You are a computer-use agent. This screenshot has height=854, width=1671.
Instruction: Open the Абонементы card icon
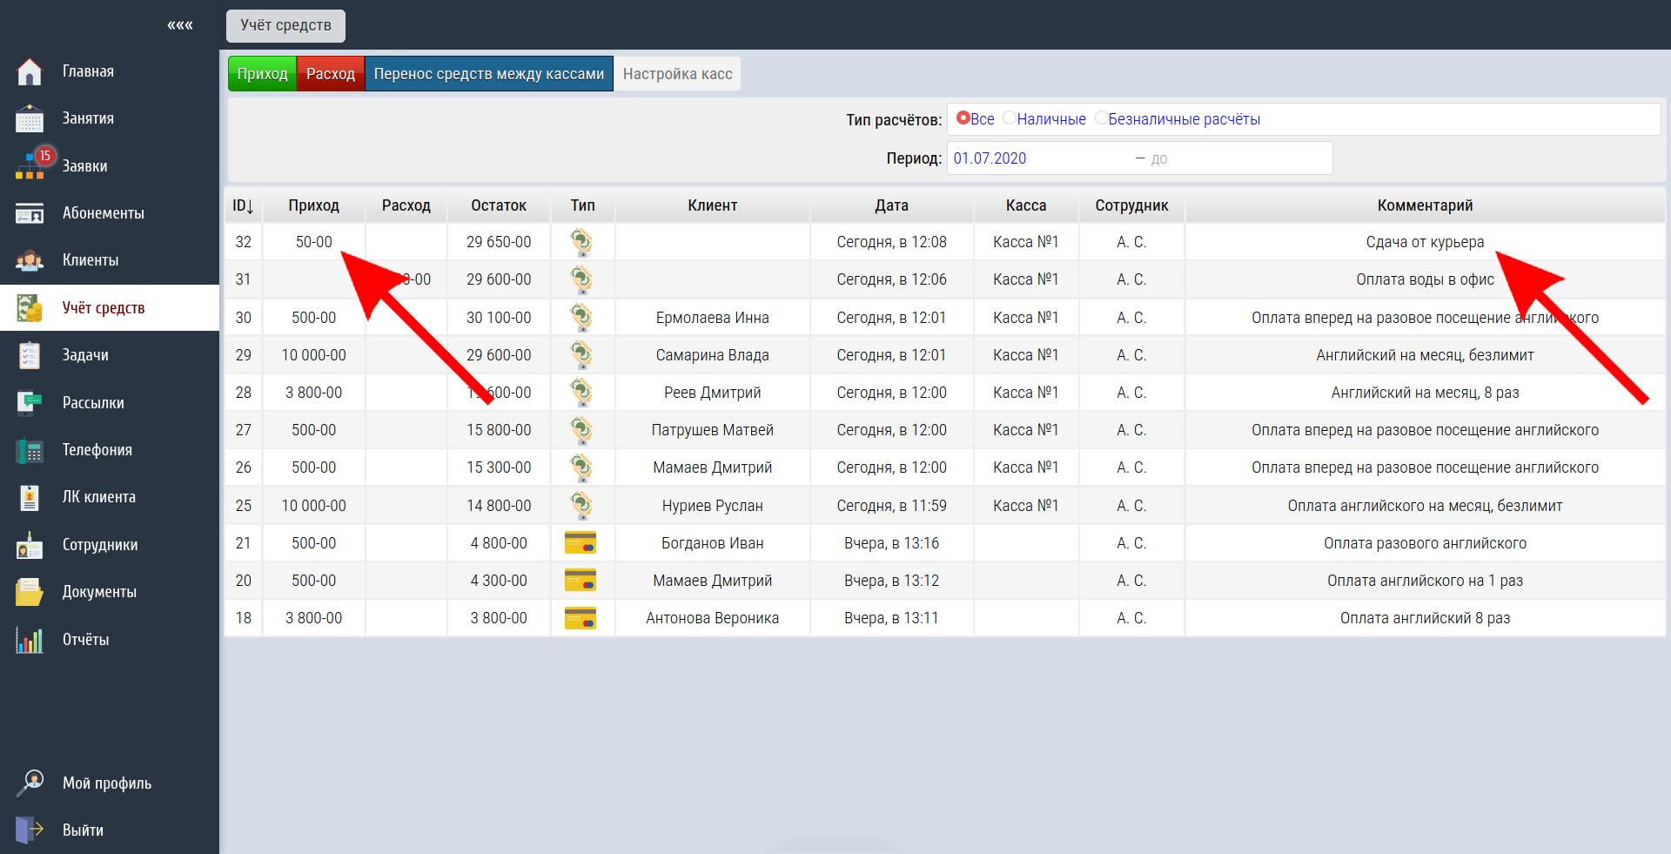30,213
